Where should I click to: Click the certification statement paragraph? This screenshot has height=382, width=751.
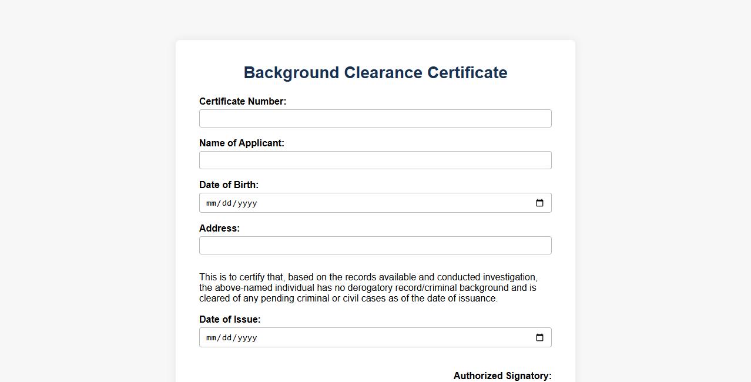(368, 288)
